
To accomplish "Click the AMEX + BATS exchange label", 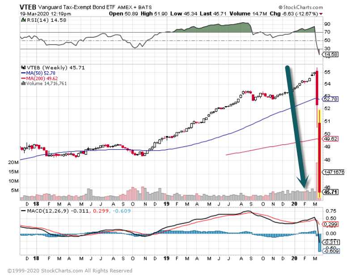I will click(135, 8).
